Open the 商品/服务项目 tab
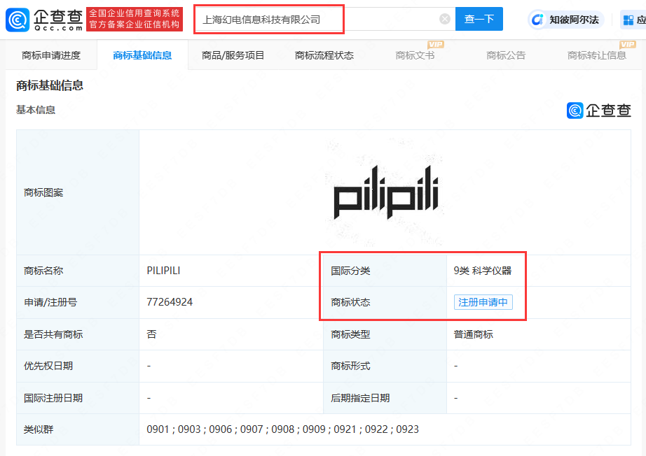 pyautogui.click(x=233, y=55)
